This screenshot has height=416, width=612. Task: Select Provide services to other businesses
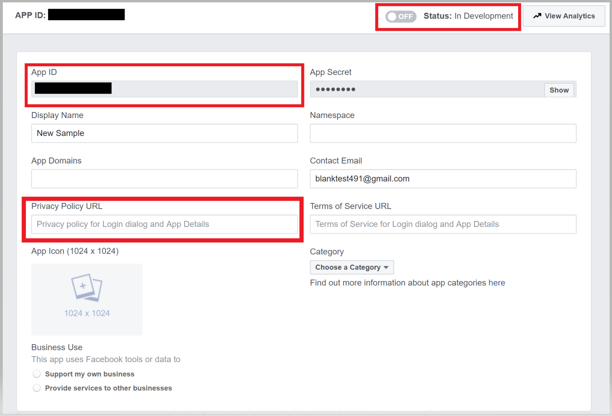(x=37, y=388)
